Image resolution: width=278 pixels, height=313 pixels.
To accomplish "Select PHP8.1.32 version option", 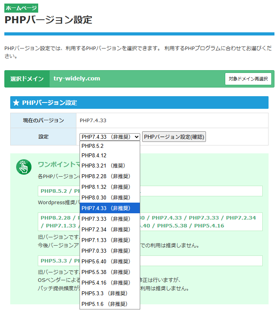I will click(x=109, y=187).
